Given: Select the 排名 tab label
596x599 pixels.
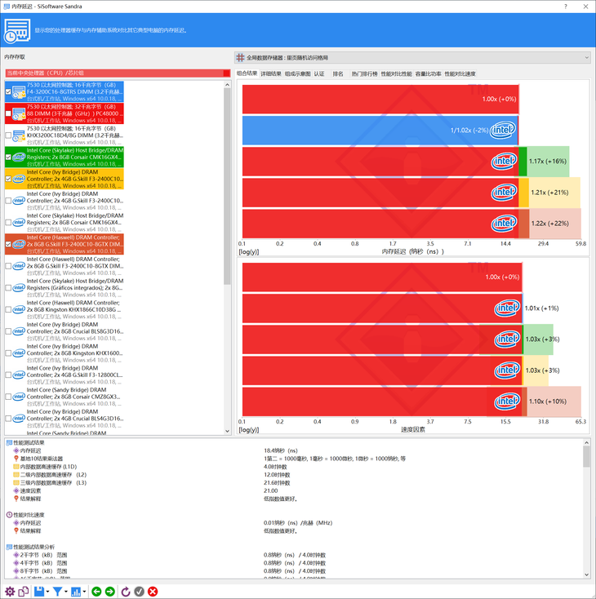Looking at the screenshot, I should tap(337, 73).
